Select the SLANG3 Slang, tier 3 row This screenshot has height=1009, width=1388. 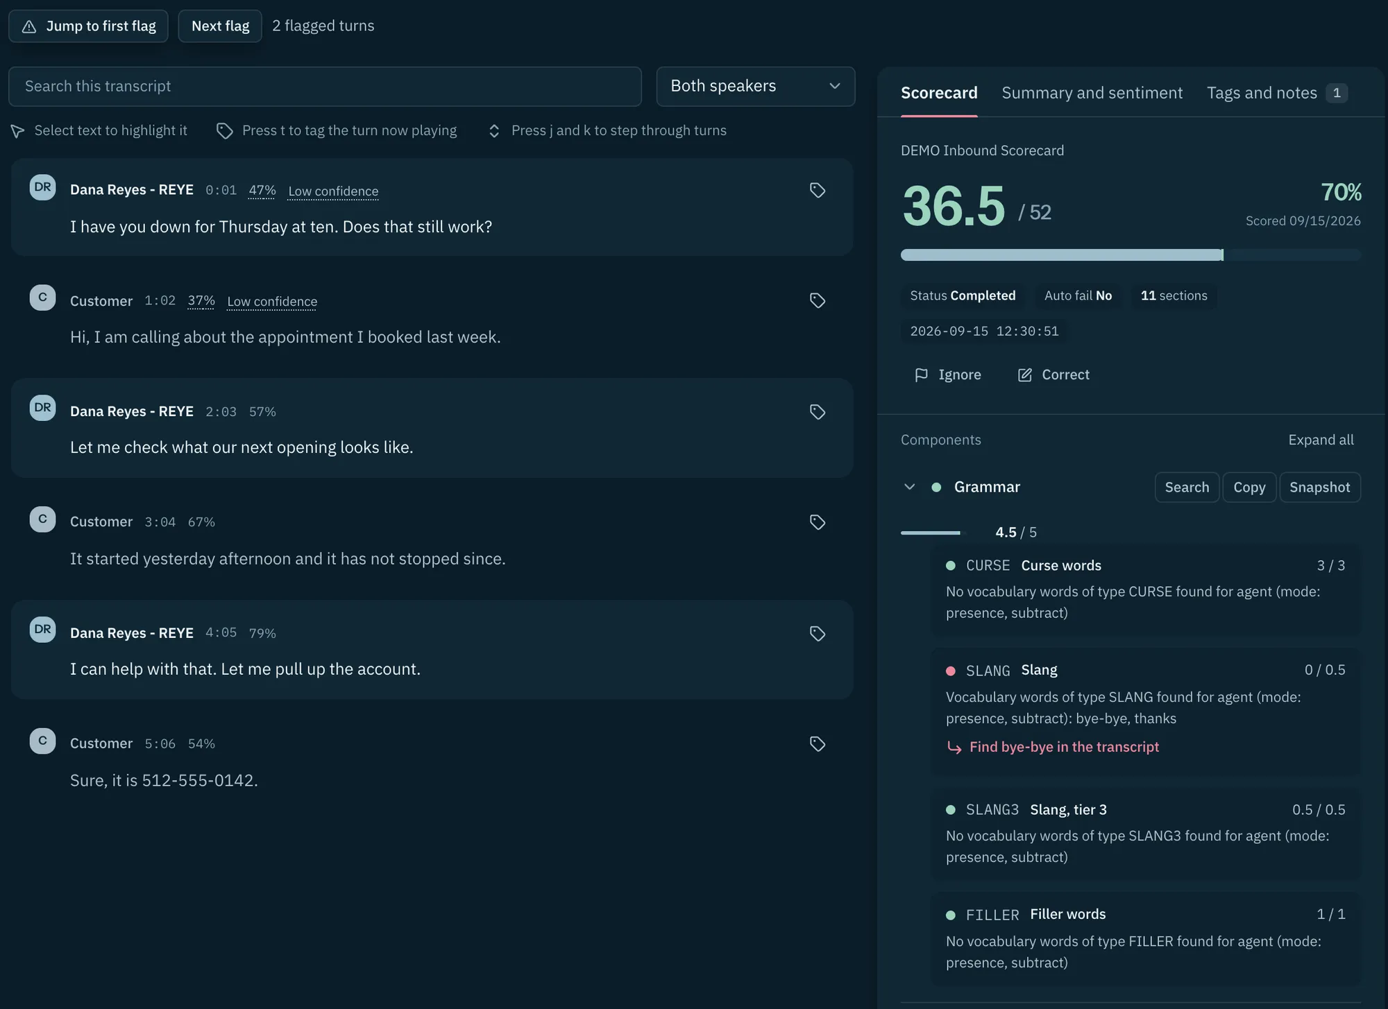point(1146,833)
